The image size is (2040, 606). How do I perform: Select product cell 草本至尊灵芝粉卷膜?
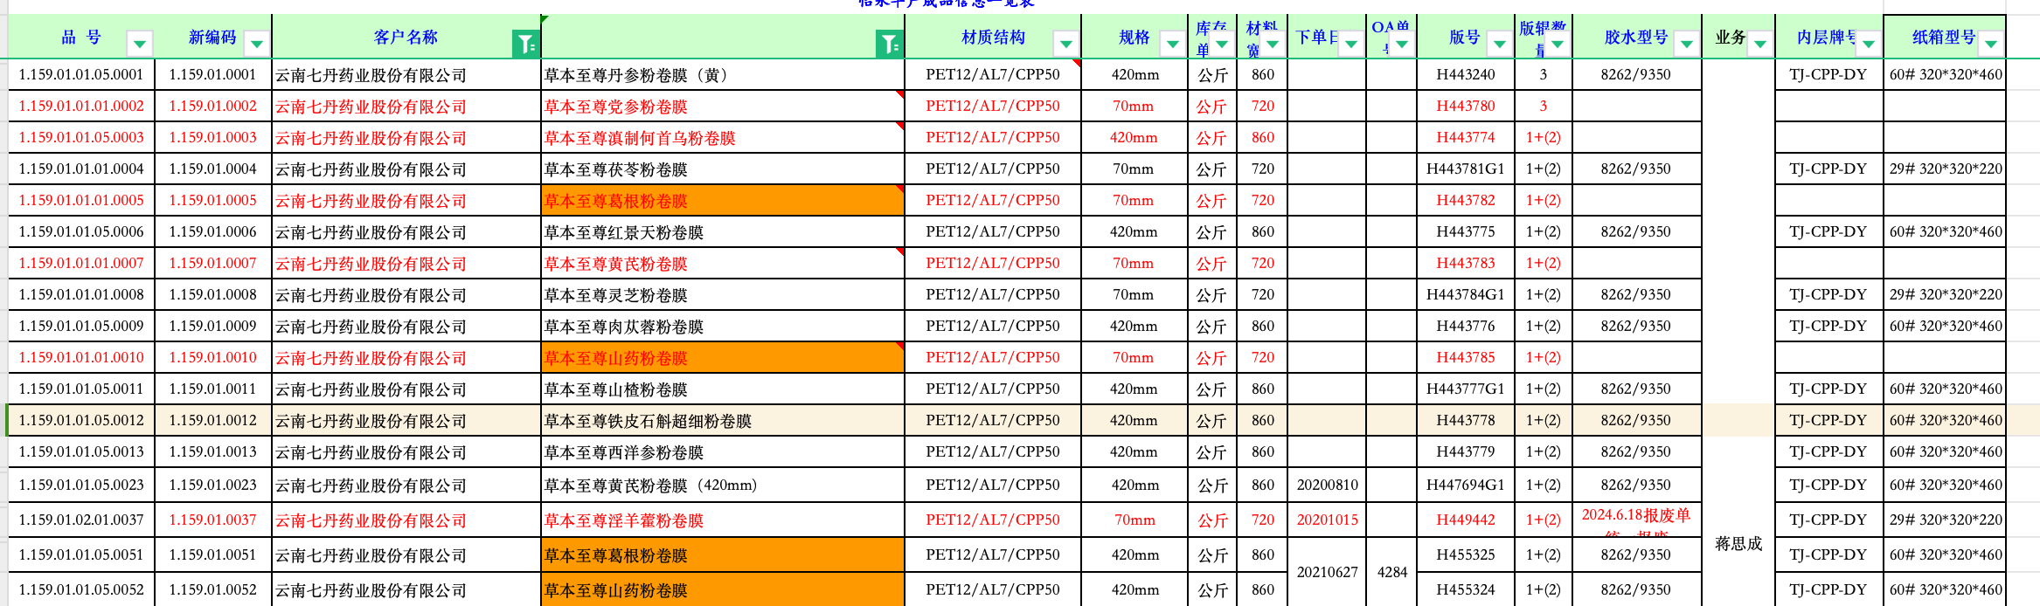[723, 295]
